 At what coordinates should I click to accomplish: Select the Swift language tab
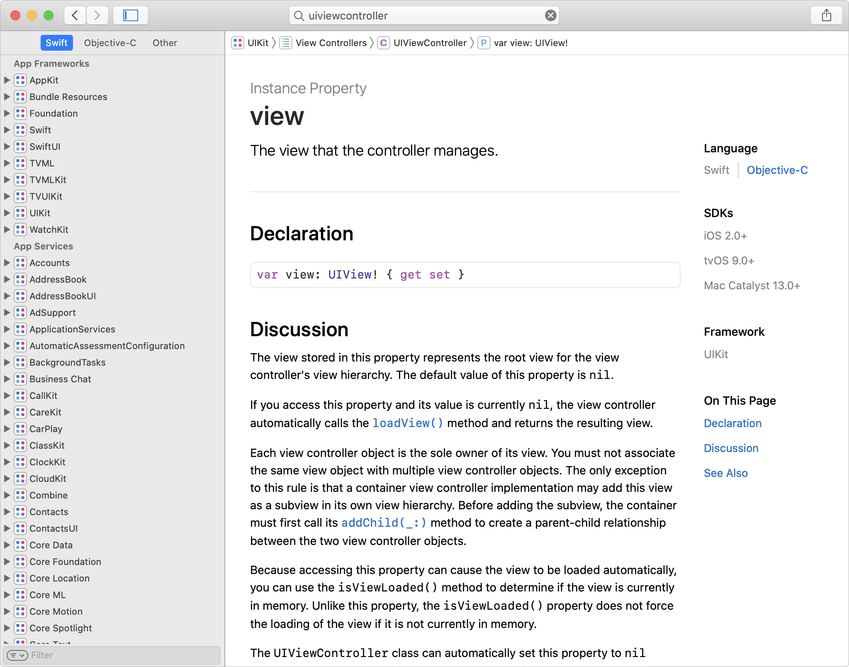[x=56, y=43]
